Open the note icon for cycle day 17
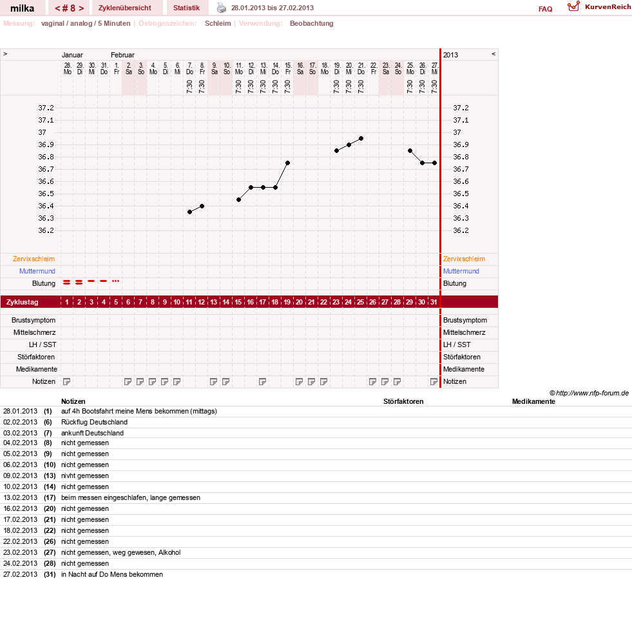Viewport: 632px width, 620px height. tap(262, 381)
